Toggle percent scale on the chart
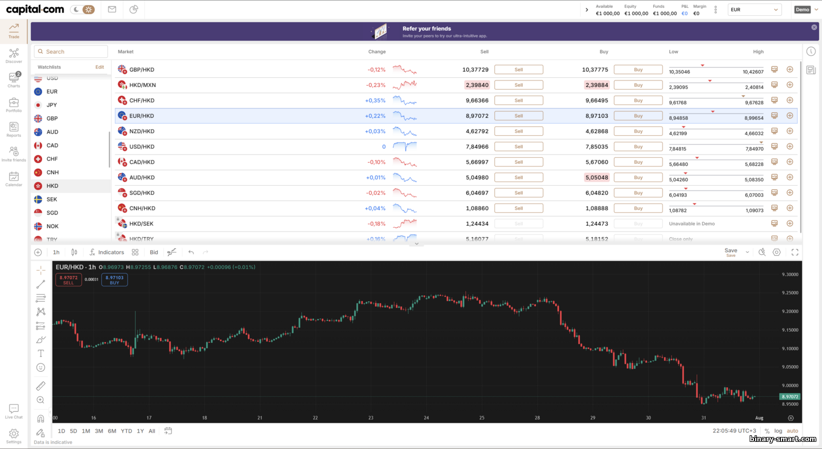This screenshot has width=822, height=449. pyautogui.click(x=767, y=431)
